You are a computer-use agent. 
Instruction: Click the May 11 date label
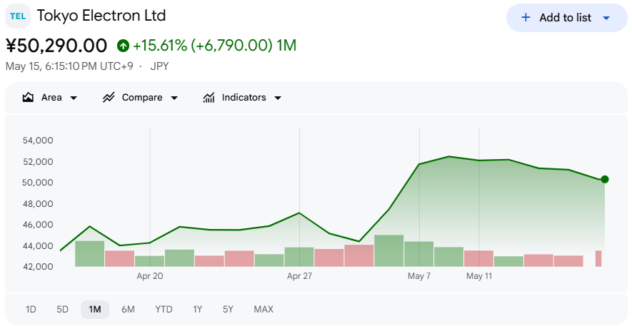tap(479, 276)
